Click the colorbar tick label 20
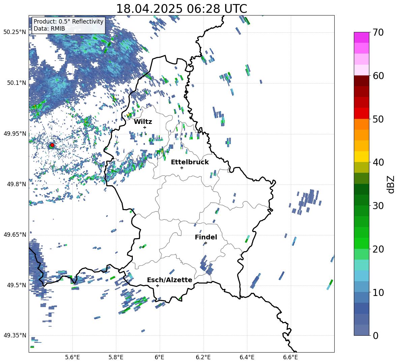 378,249
